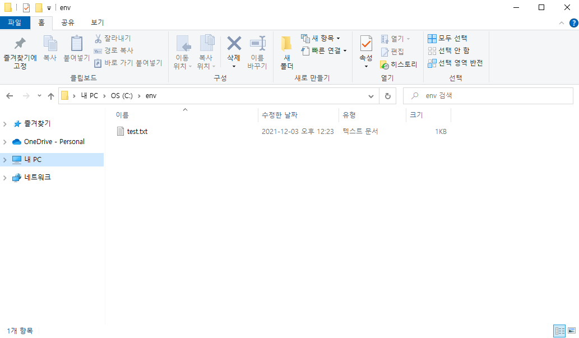Open the 이동 위치 move-to menu
Screen dimensions: 579x338
[x=182, y=53]
